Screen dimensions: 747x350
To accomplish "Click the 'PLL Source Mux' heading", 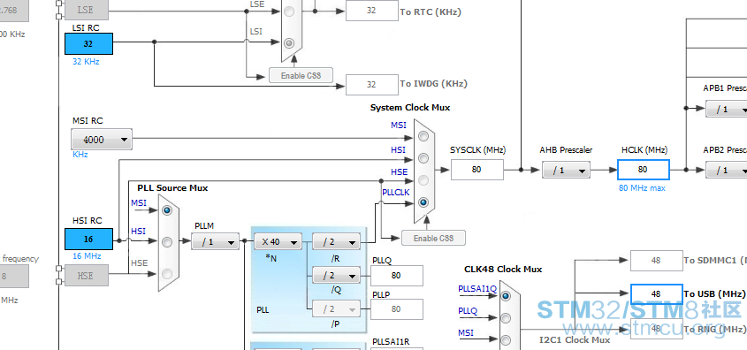I will (x=172, y=188).
